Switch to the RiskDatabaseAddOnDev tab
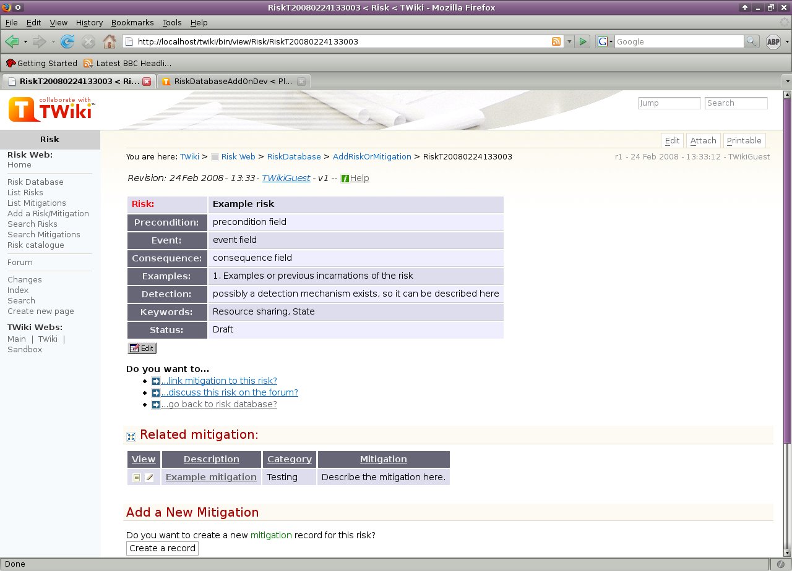This screenshot has width=792, height=571. pos(232,81)
